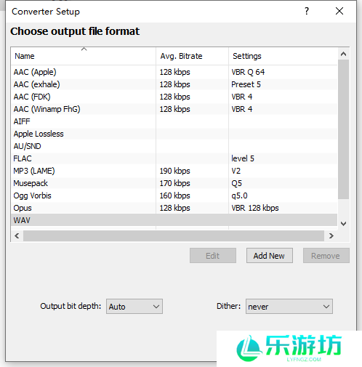This screenshot has height=367, width=362.
Task: Click the horizontal scrollbar left arrow
Action: (x=17, y=235)
